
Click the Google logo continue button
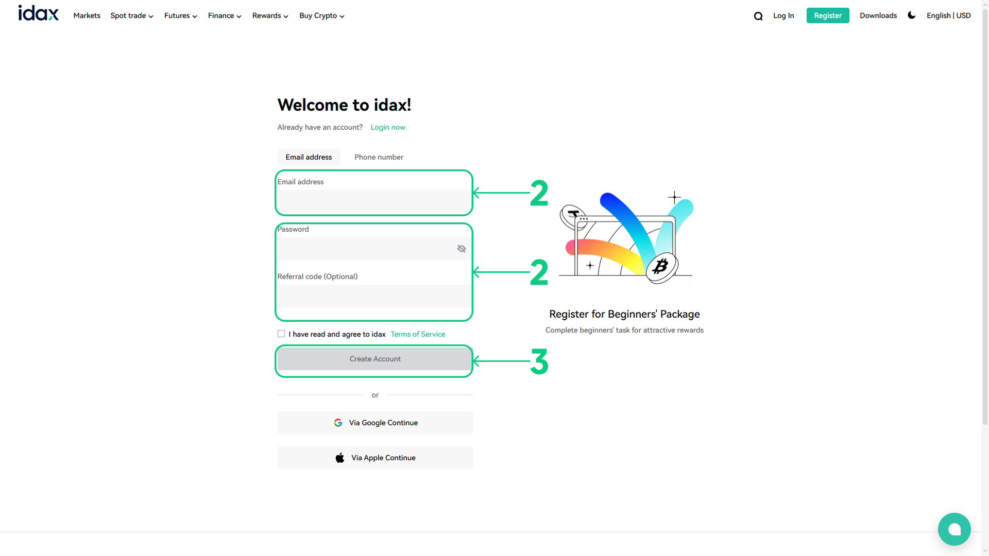click(x=375, y=423)
